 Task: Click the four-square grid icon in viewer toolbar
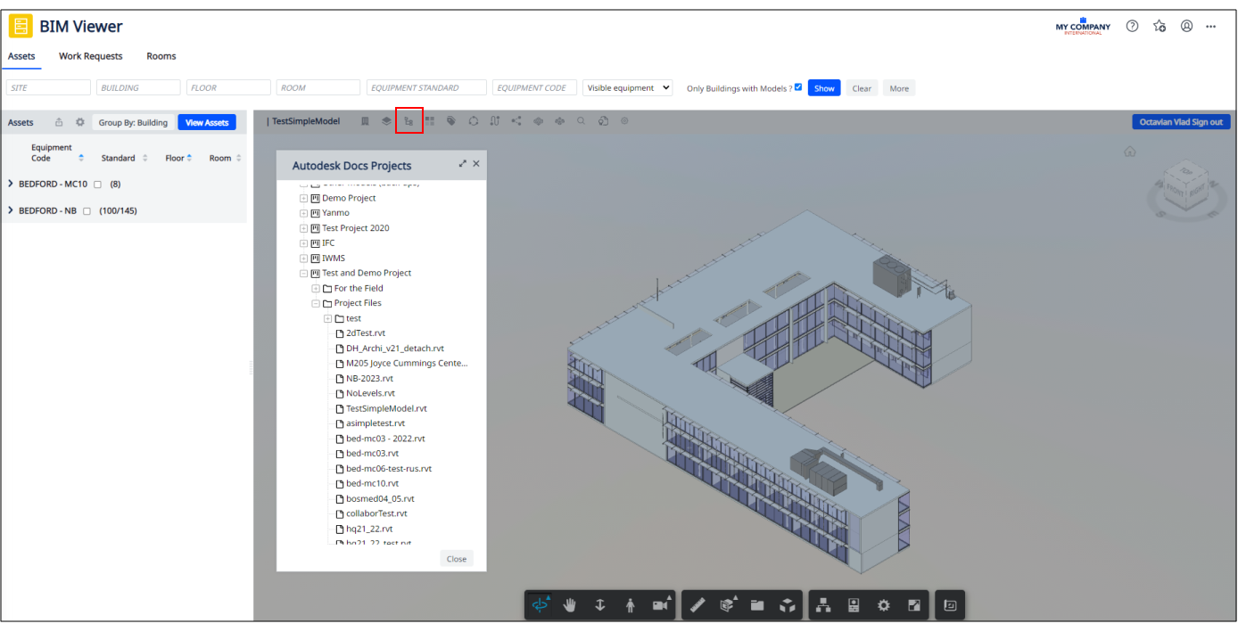(x=430, y=121)
